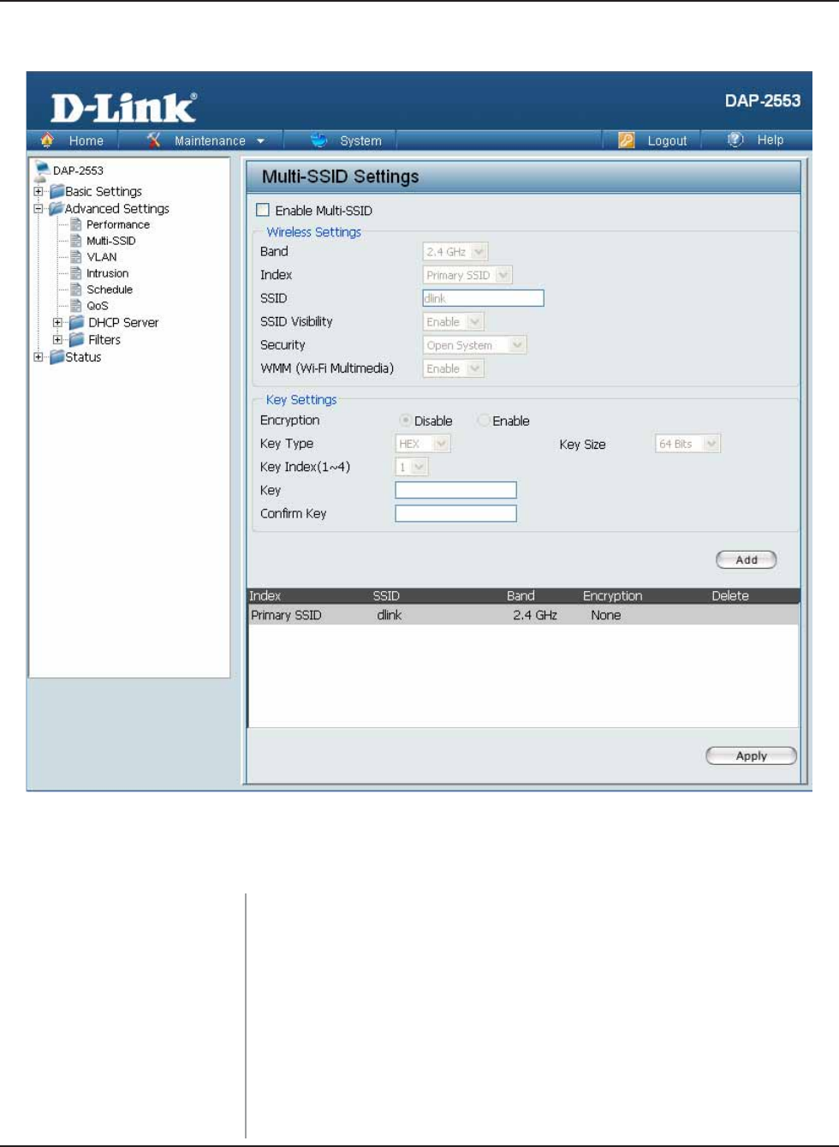Click the Advanced Settings folder icon

click(x=57, y=208)
